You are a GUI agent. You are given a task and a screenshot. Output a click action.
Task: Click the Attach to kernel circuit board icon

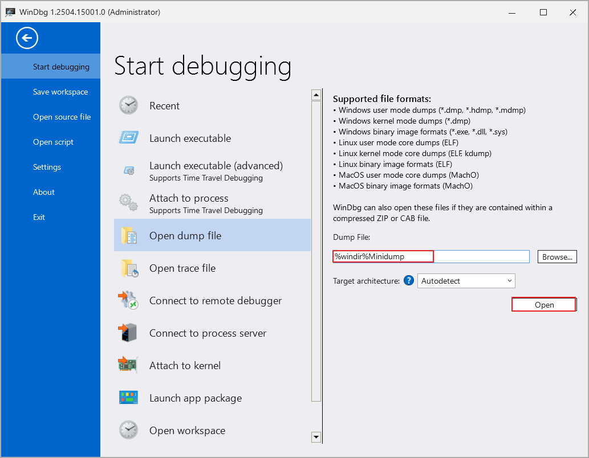(x=128, y=365)
